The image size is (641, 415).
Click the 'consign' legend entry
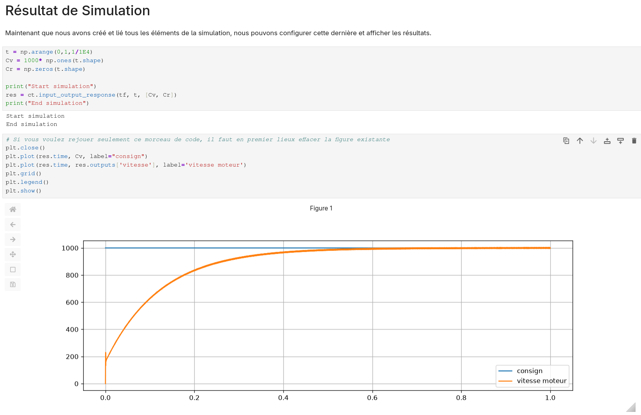(x=521, y=371)
